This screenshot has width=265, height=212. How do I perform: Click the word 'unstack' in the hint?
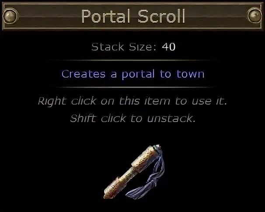171,118
